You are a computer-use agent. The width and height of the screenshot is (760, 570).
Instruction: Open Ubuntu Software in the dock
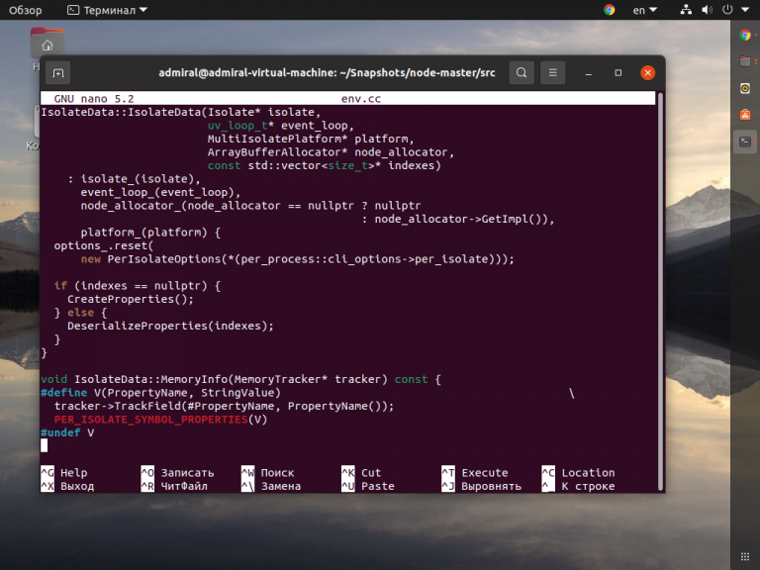745,115
